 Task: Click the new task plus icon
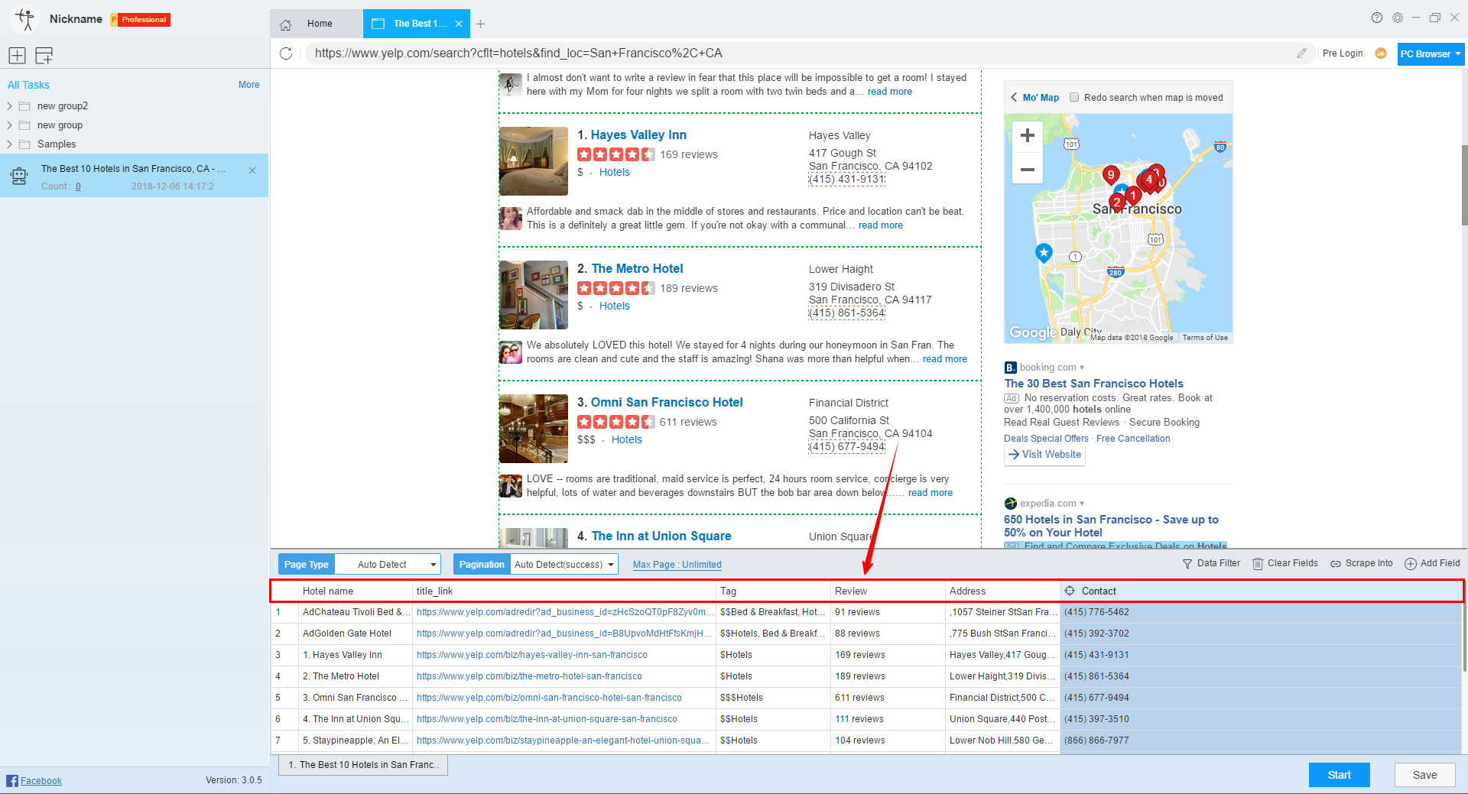click(17, 55)
